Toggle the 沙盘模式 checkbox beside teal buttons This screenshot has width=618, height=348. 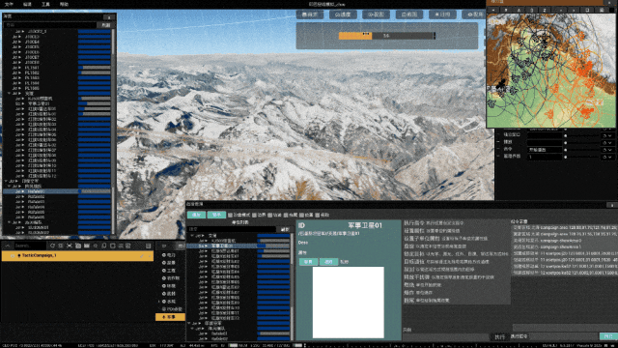pyautogui.click(x=230, y=215)
